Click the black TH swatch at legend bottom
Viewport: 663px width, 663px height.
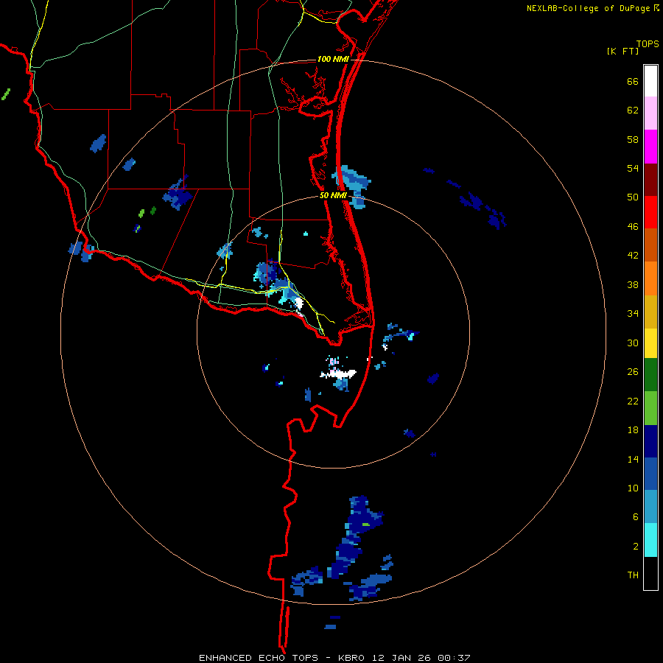(x=650, y=573)
